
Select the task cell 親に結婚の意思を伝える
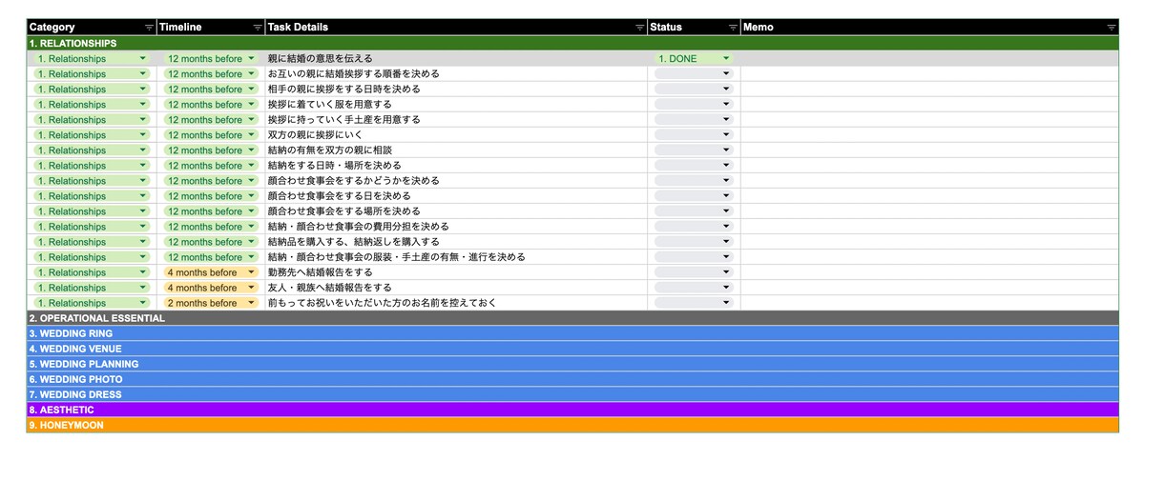[456, 58]
